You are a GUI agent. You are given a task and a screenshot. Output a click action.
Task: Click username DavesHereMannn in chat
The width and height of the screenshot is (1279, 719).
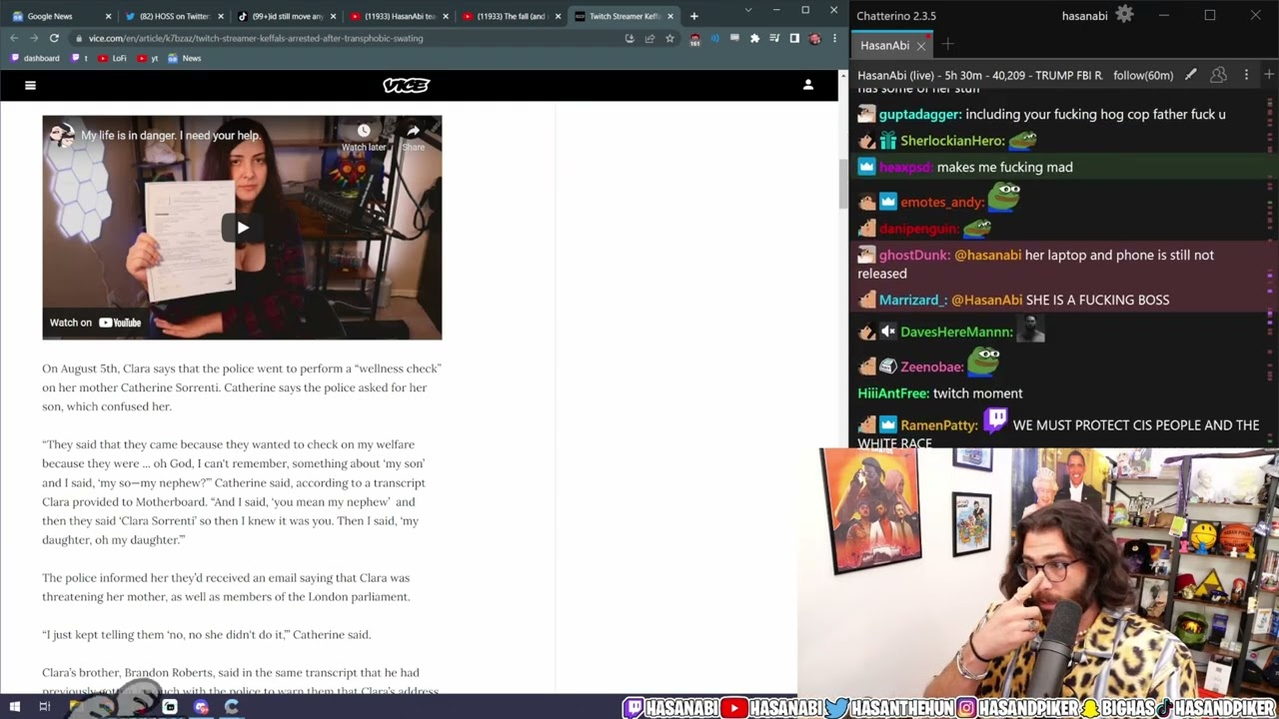point(956,333)
